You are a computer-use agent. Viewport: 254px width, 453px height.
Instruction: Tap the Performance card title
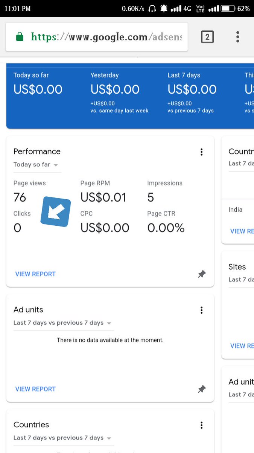(x=37, y=151)
